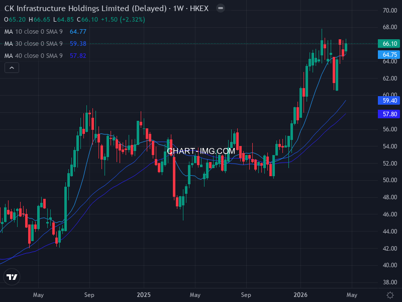
Task: Click the current price label 66.10
Action: coord(389,44)
